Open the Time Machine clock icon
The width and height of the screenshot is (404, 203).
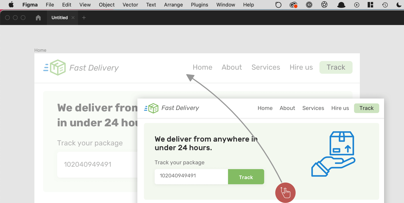385,5
